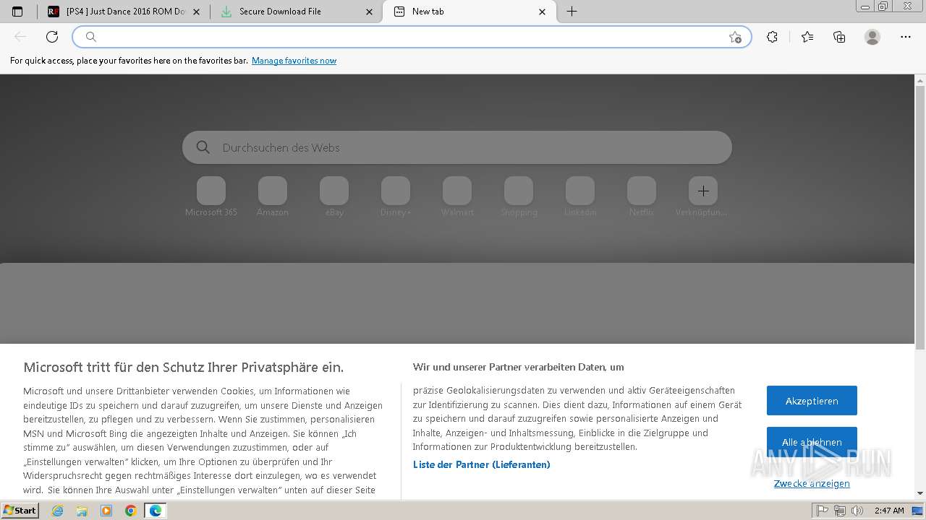Add this page to favorites star icon
Image resolution: width=926 pixels, height=520 pixels.
pos(735,37)
